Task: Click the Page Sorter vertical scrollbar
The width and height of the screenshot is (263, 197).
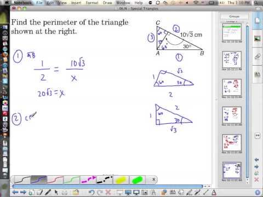Action: [248, 102]
